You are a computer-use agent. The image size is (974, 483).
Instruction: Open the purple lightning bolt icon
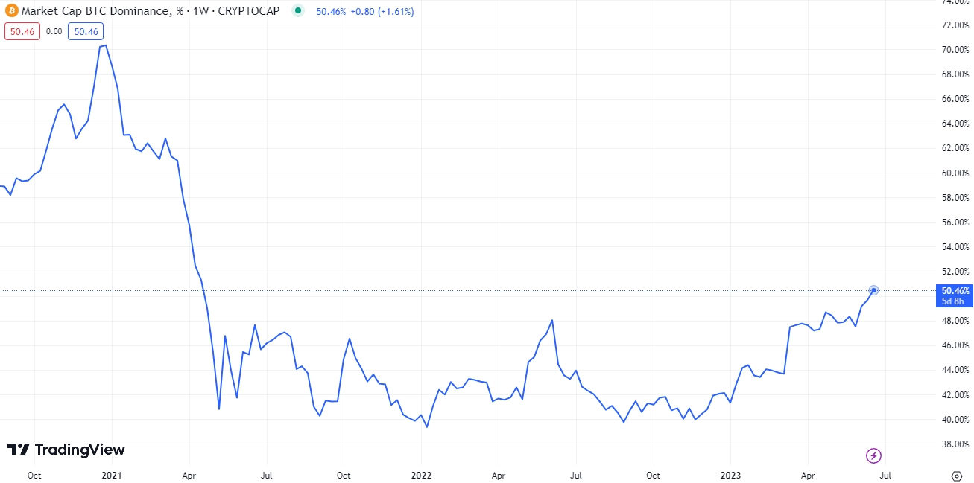coord(873,455)
